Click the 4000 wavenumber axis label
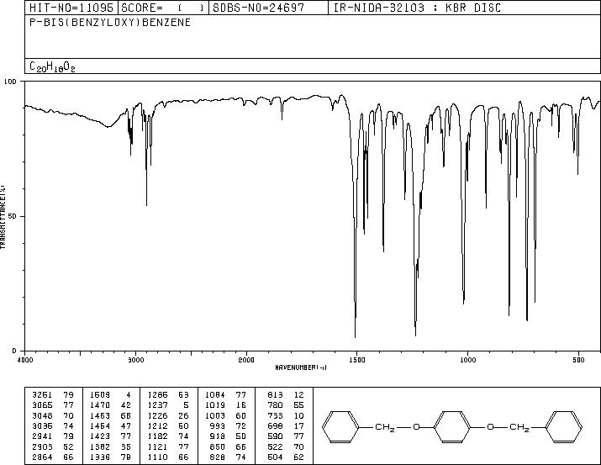The height and width of the screenshot is (465, 601). [x=25, y=360]
